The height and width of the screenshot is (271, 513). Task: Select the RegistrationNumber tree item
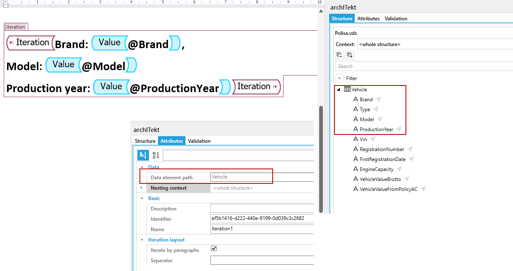pyautogui.click(x=382, y=149)
